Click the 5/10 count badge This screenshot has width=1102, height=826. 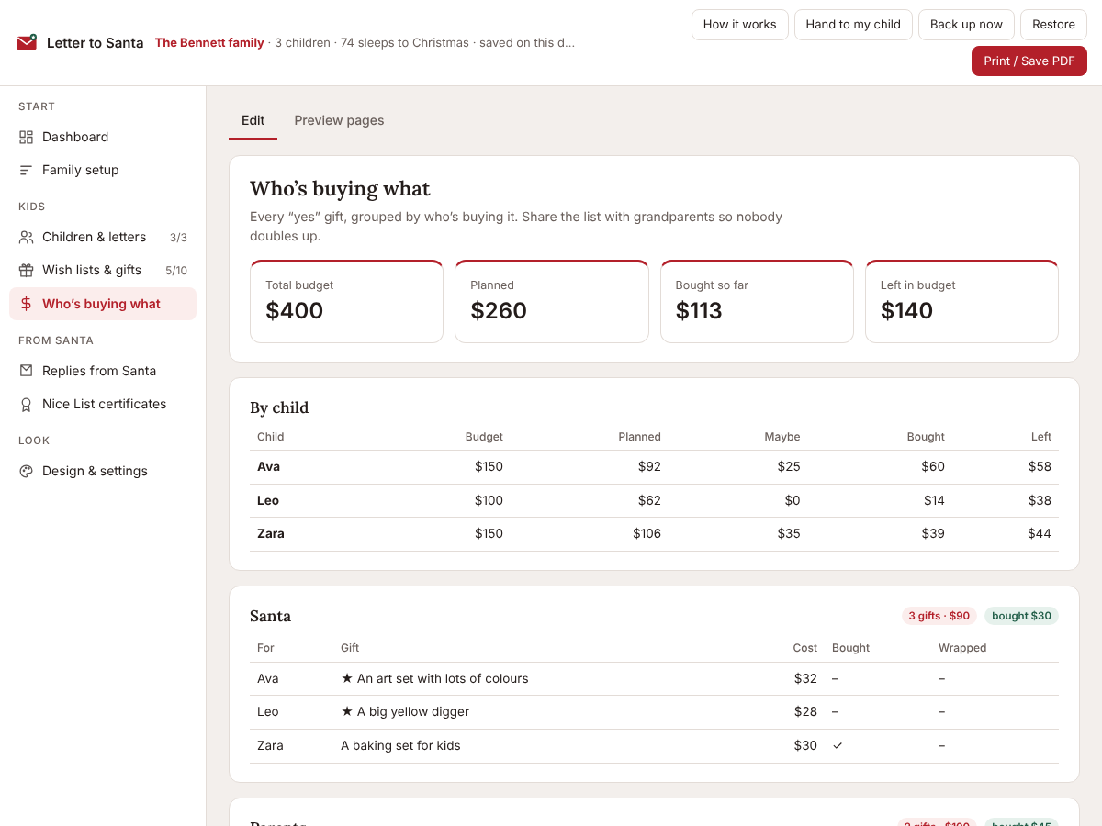pyautogui.click(x=176, y=271)
